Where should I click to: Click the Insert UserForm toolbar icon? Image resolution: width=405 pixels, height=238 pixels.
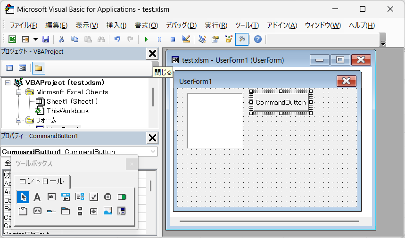25,39
